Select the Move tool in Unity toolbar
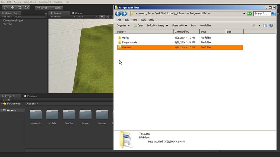The width and height of the screenshot is (280, 157). click(13, 8)
